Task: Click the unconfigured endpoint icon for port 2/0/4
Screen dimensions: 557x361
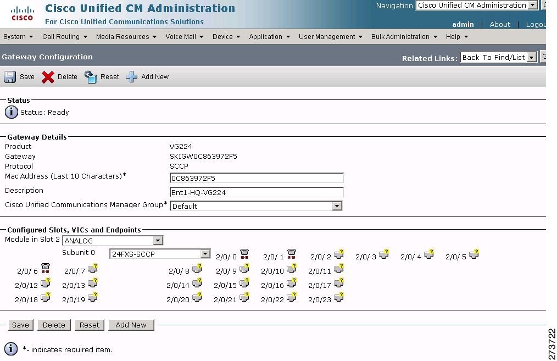Action: point(429,254)
